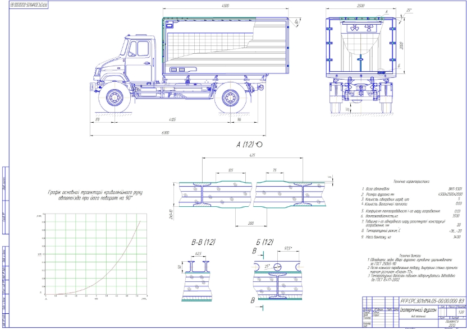Screen dimensions: 467x329
Task: Click drawing number 'РГР.СРС.301пМА.05-00.00.000 ВЗ' in the title block
Action: (432, 301)
